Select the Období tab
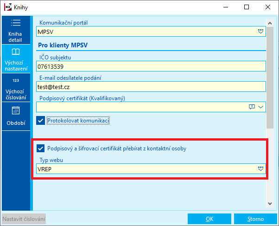The height and width of the screenshot is (226, 279). 16,116
